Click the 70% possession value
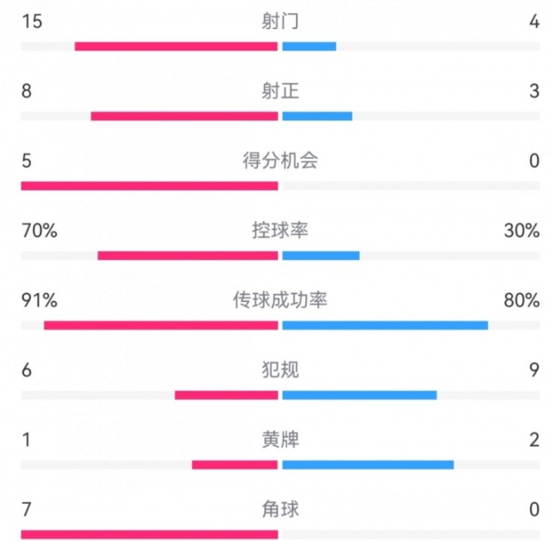The image size is (551, 542). click(x=40, y=231)
